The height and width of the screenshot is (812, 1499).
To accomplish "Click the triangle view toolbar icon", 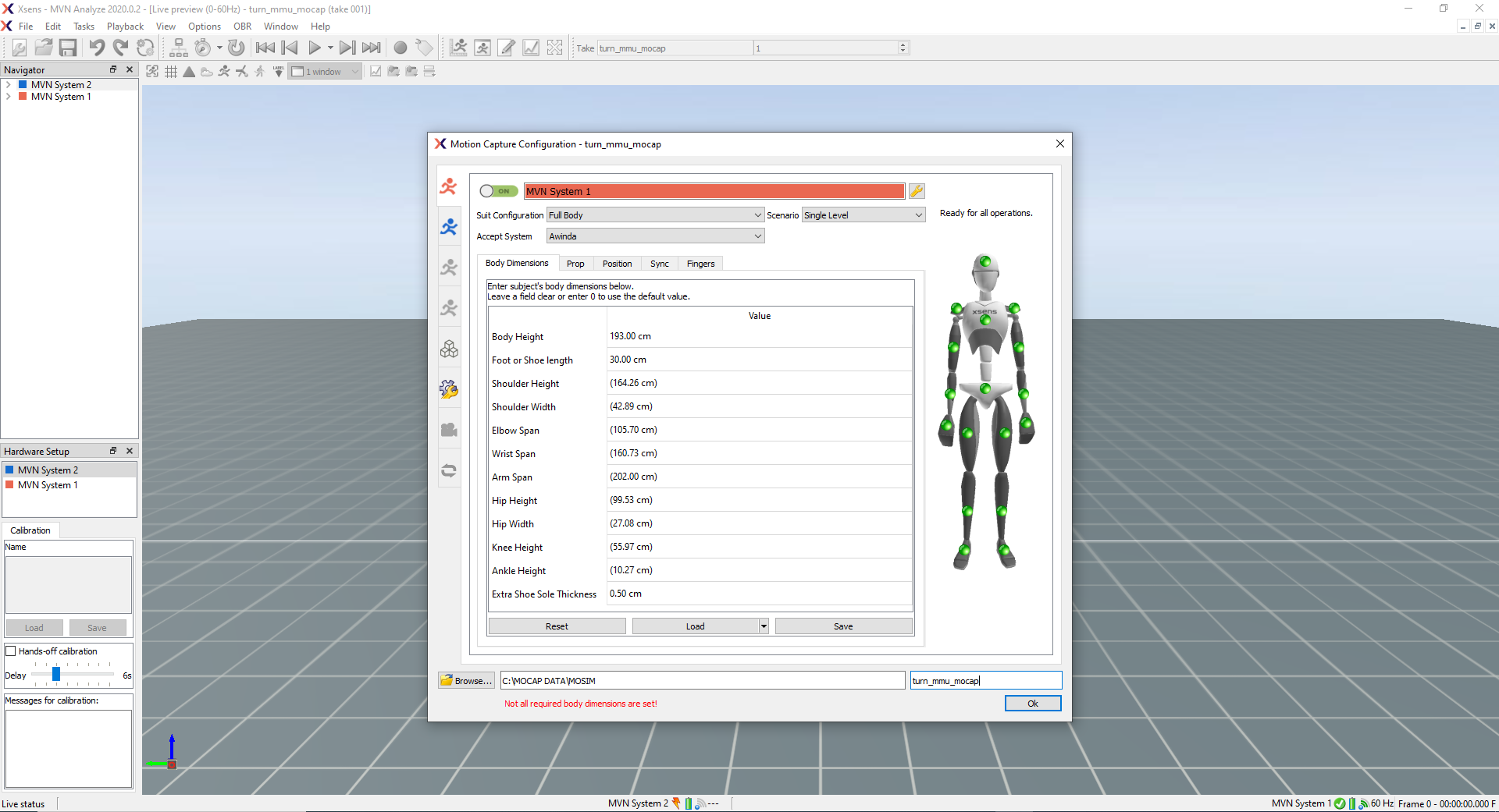I will pos(189,72).
